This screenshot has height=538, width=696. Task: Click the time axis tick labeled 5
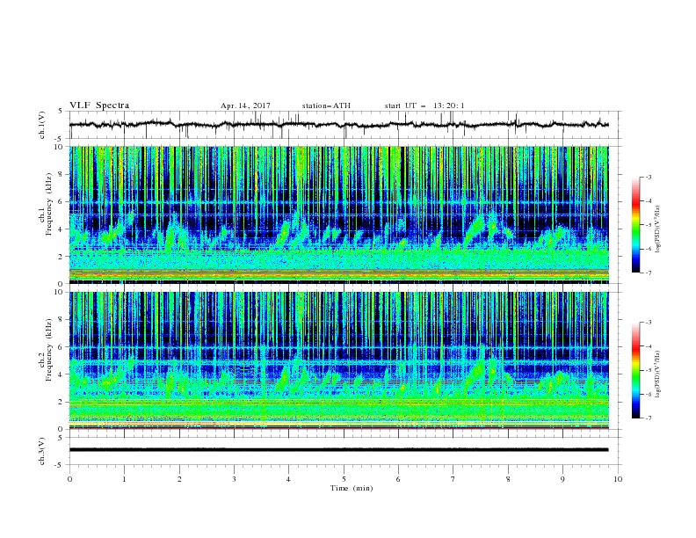pos(344,479)
